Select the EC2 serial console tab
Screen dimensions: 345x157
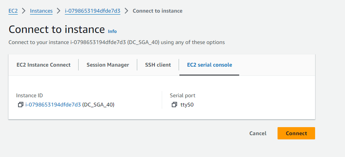pyautogui.click(x=209, y=65)
